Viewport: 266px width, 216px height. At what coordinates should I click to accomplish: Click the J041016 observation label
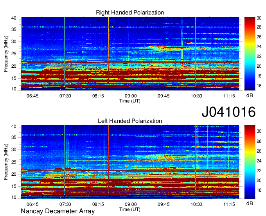(228, 112)
